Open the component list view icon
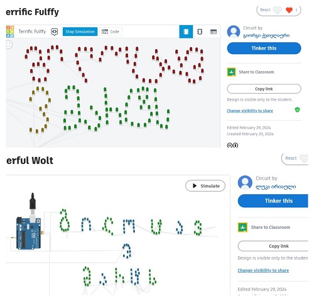Screen dimensions: 314x301 click(x=214, y=32)
